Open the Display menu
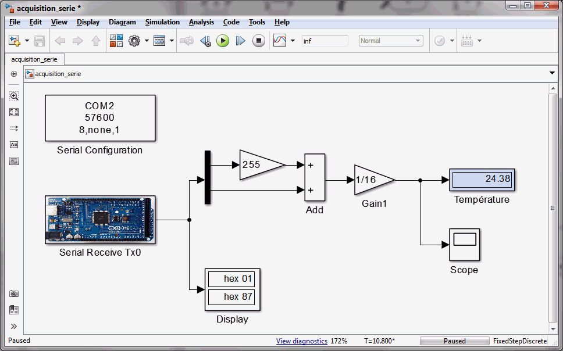The image size is (563, 351). pos(88,22)
